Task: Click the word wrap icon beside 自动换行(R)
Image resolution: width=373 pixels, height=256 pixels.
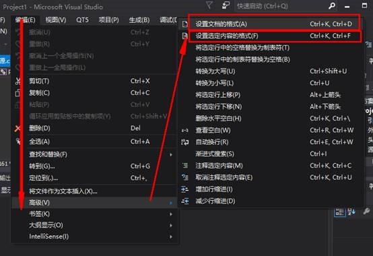Action: pyautogui.click(x=185, y=142)
